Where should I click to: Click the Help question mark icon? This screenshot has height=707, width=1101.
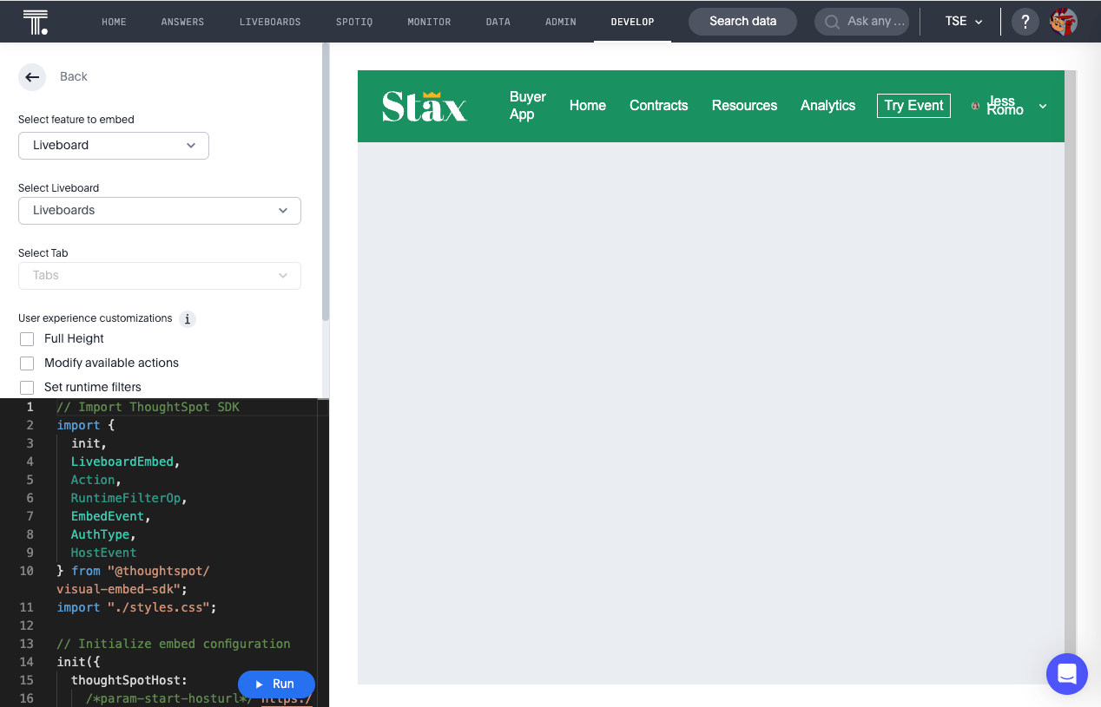point(1025,21)
